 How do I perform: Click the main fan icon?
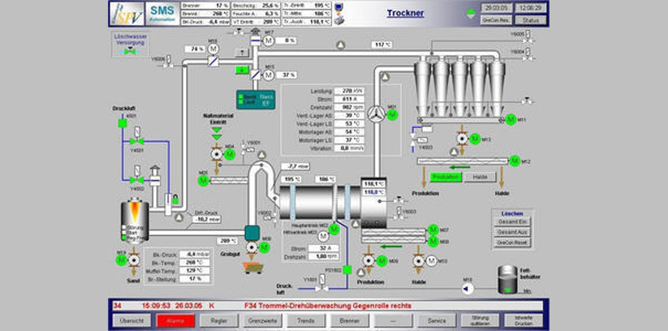click(x=376, y=113)
